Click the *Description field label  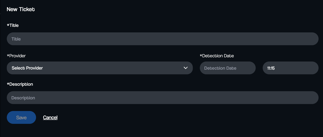(x=20, y=84)
